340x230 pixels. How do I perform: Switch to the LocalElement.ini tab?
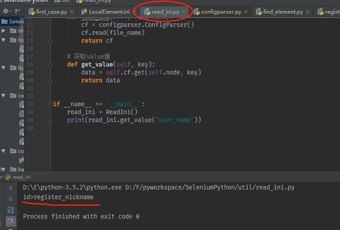[x=109, y=12]
